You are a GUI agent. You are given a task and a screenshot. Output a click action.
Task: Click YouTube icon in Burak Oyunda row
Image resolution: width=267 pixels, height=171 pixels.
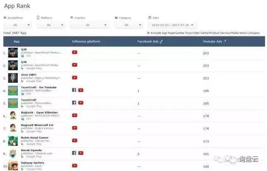point(81,153)
